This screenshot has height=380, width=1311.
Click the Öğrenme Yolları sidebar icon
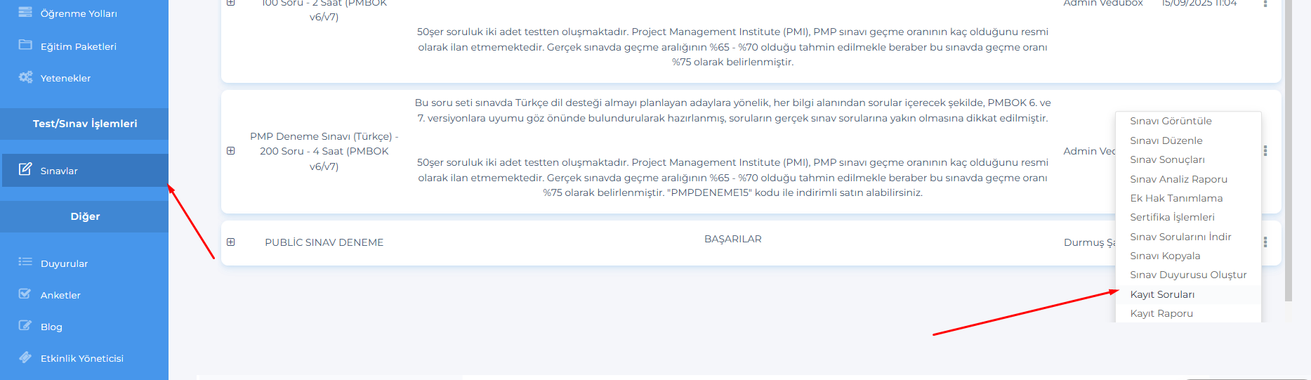25,13
